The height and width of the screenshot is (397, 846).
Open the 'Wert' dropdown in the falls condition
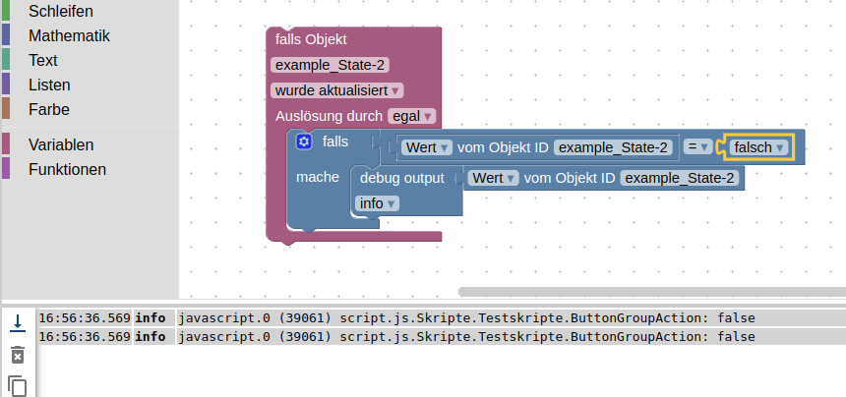click(x=426, y=147)
